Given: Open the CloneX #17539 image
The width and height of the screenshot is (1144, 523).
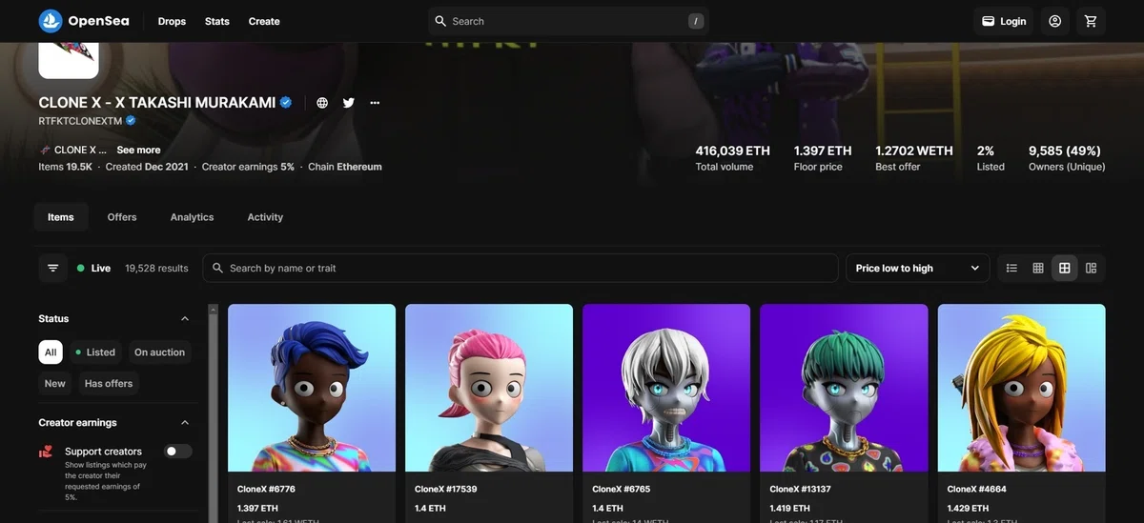Looking at the screenshot, I should [x=489, y=388].
